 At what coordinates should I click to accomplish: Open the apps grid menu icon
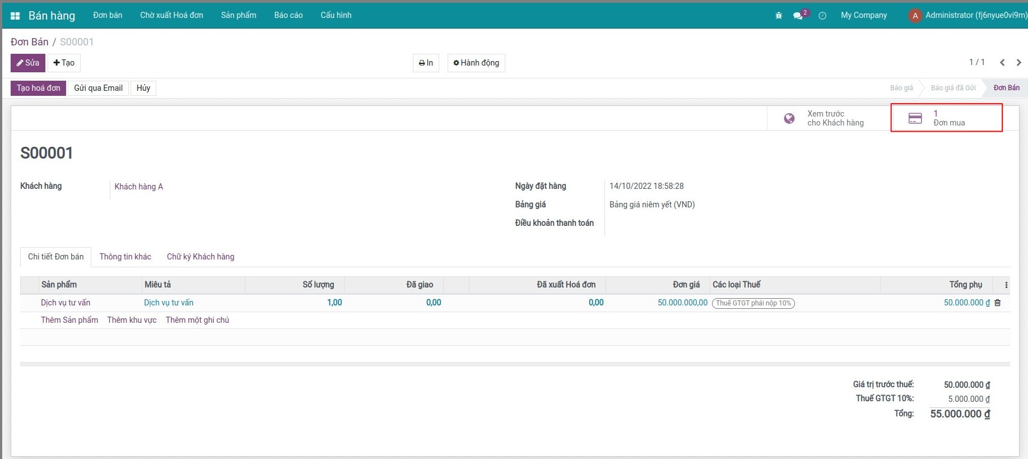[x=15, y=16]
